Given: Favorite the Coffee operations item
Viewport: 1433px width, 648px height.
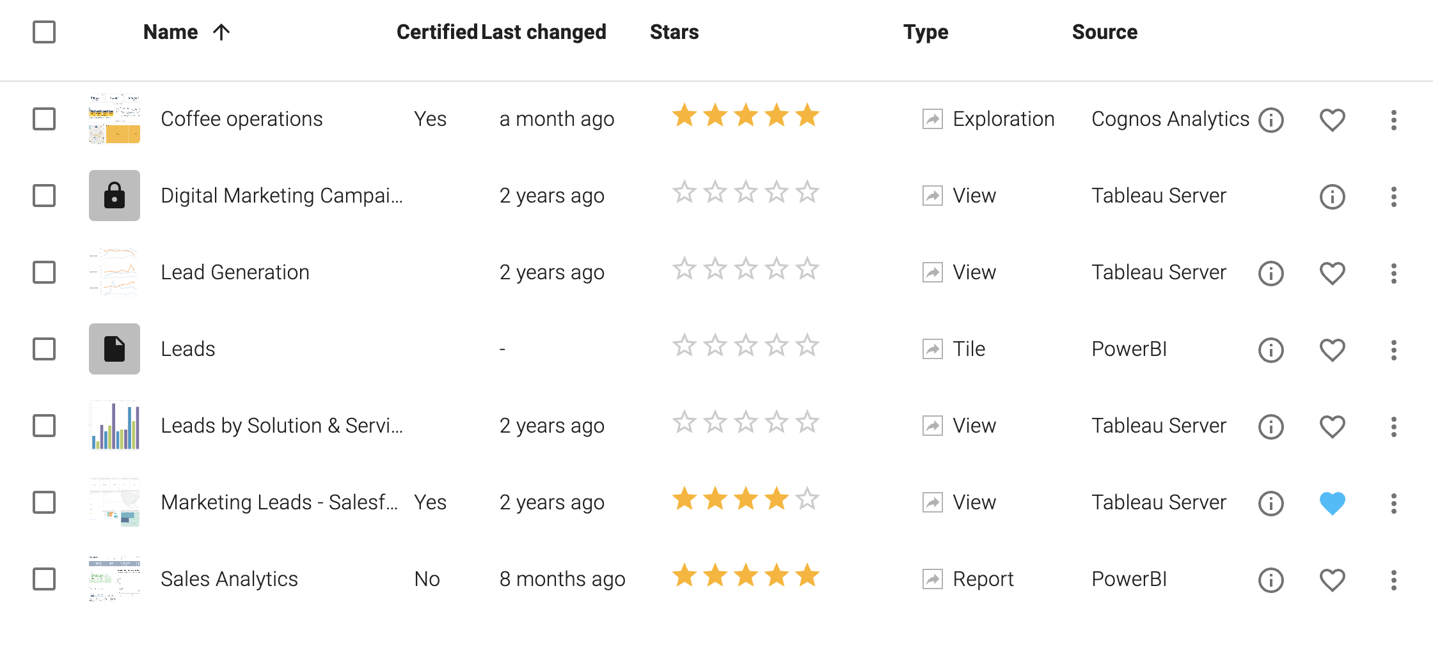Looking at the screenshot, I should tap(1332, 120).
